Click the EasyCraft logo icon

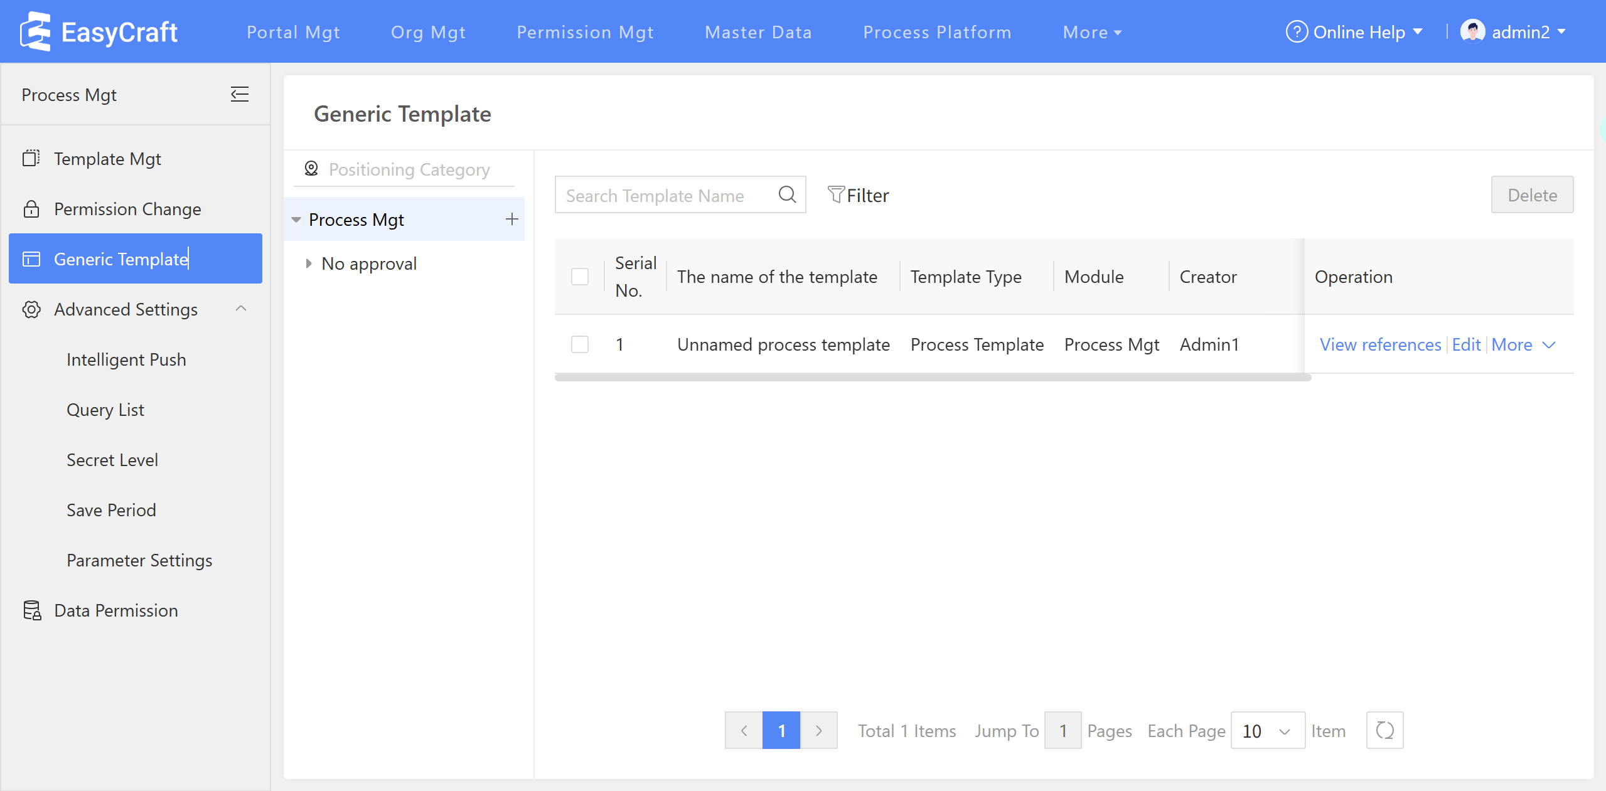pos(35,31)
